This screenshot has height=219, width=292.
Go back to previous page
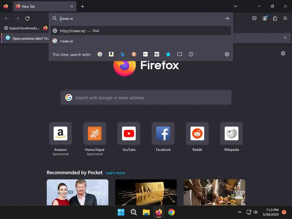click(7, 19)
